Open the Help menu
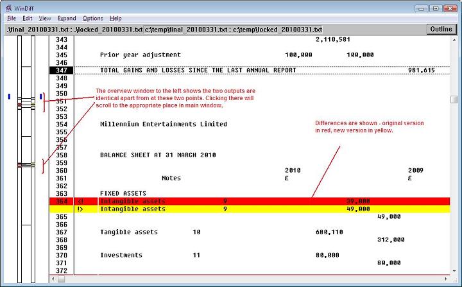462x287 pixels. [x=116, y=18]
